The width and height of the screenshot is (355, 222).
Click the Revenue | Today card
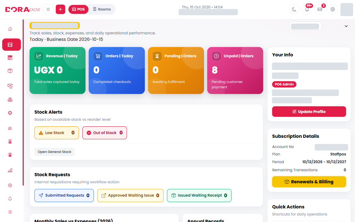coord(57,71)
